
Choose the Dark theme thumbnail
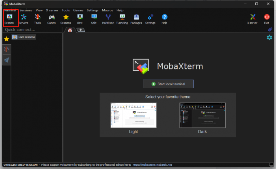point(203,115)
